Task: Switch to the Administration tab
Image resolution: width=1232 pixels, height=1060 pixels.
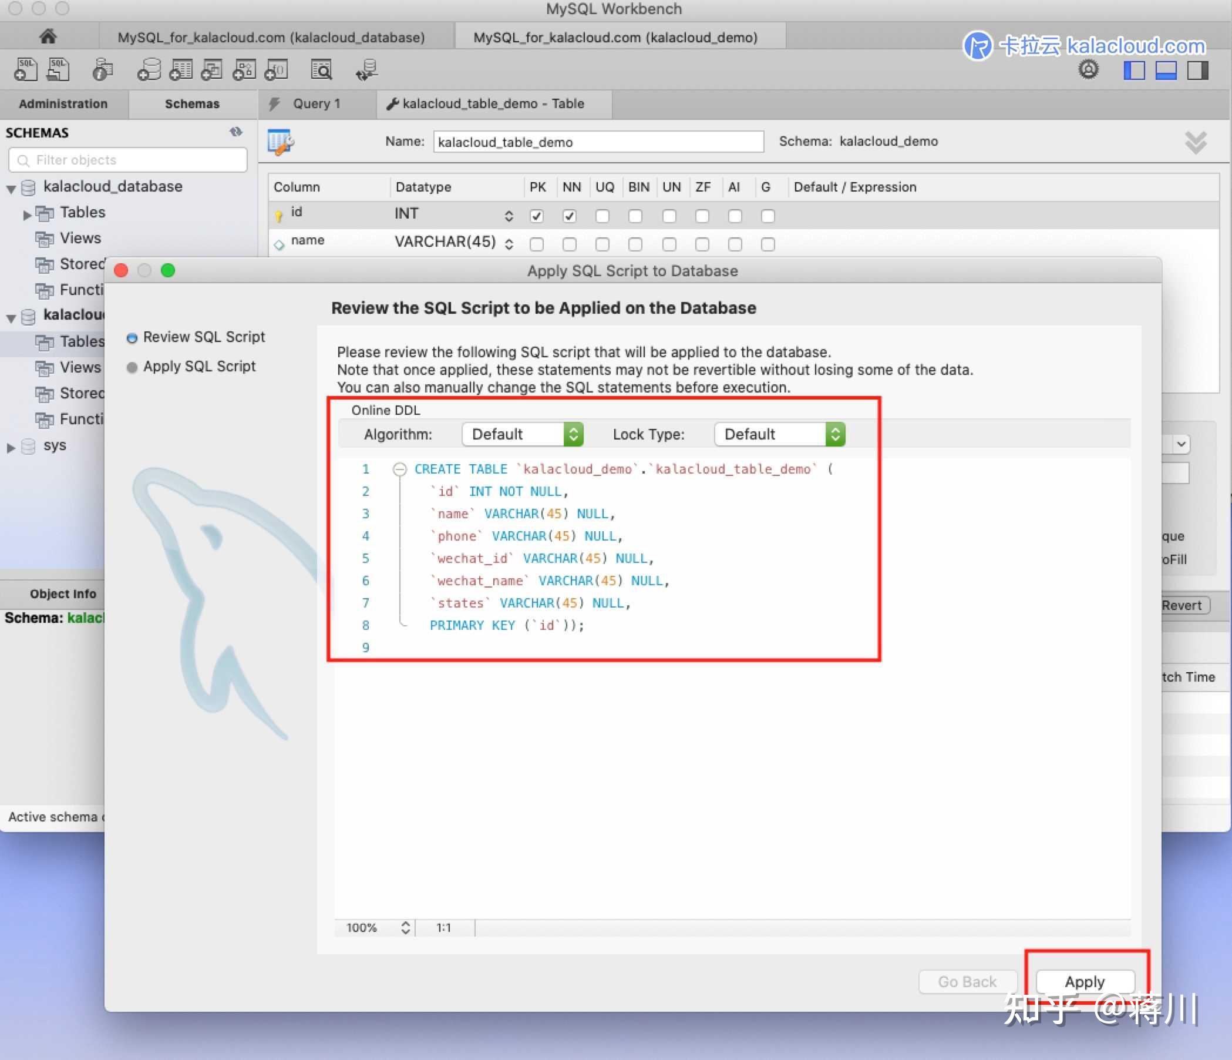Action: (63, 104)
